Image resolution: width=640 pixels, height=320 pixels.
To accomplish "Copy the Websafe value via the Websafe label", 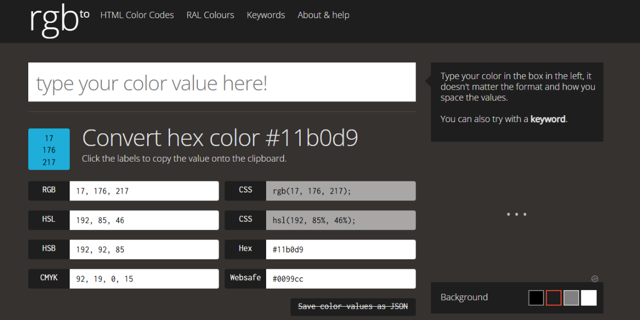I will point(245,278).
